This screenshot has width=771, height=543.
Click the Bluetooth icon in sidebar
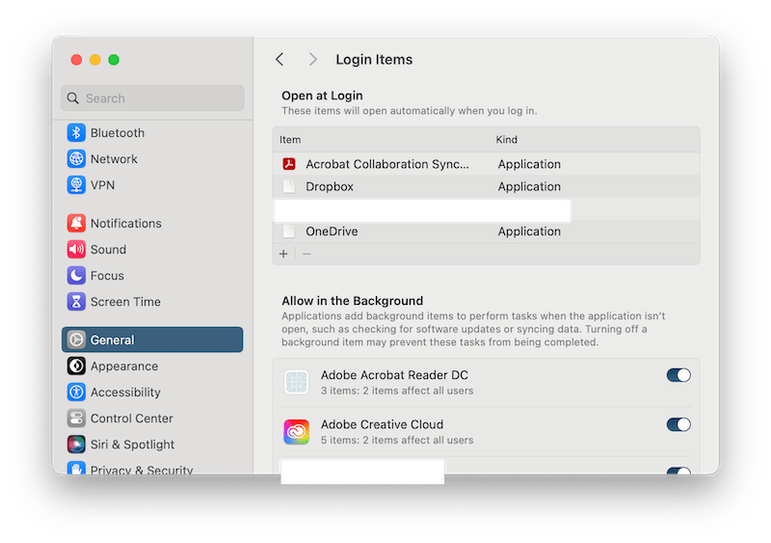point(76,133)
